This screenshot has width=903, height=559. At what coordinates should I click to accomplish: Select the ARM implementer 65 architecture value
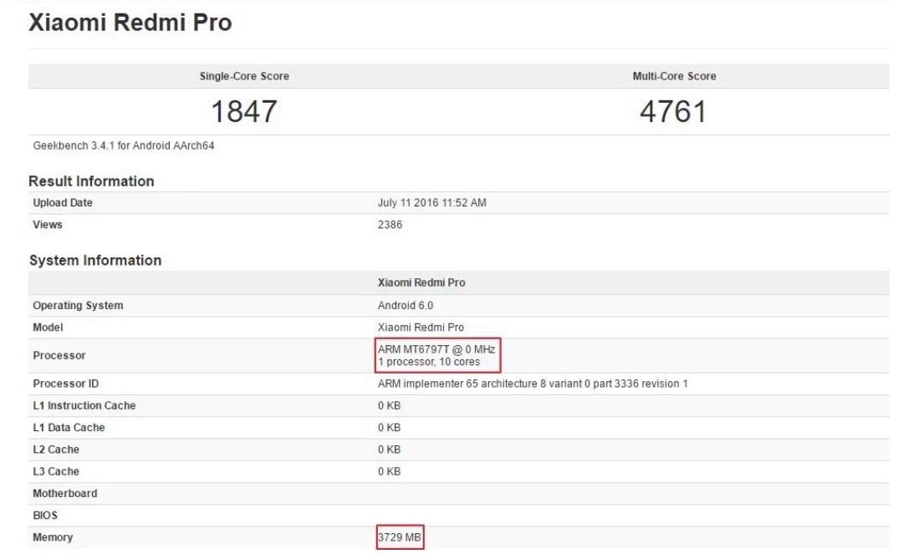(x=533, y=384)
